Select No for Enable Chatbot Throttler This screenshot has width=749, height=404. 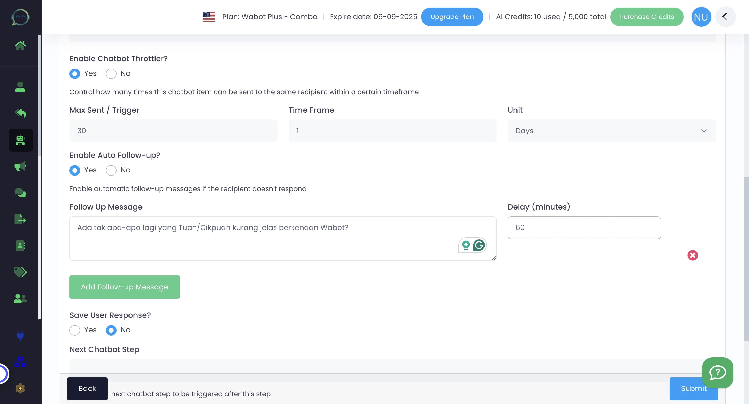coord(111,74)
